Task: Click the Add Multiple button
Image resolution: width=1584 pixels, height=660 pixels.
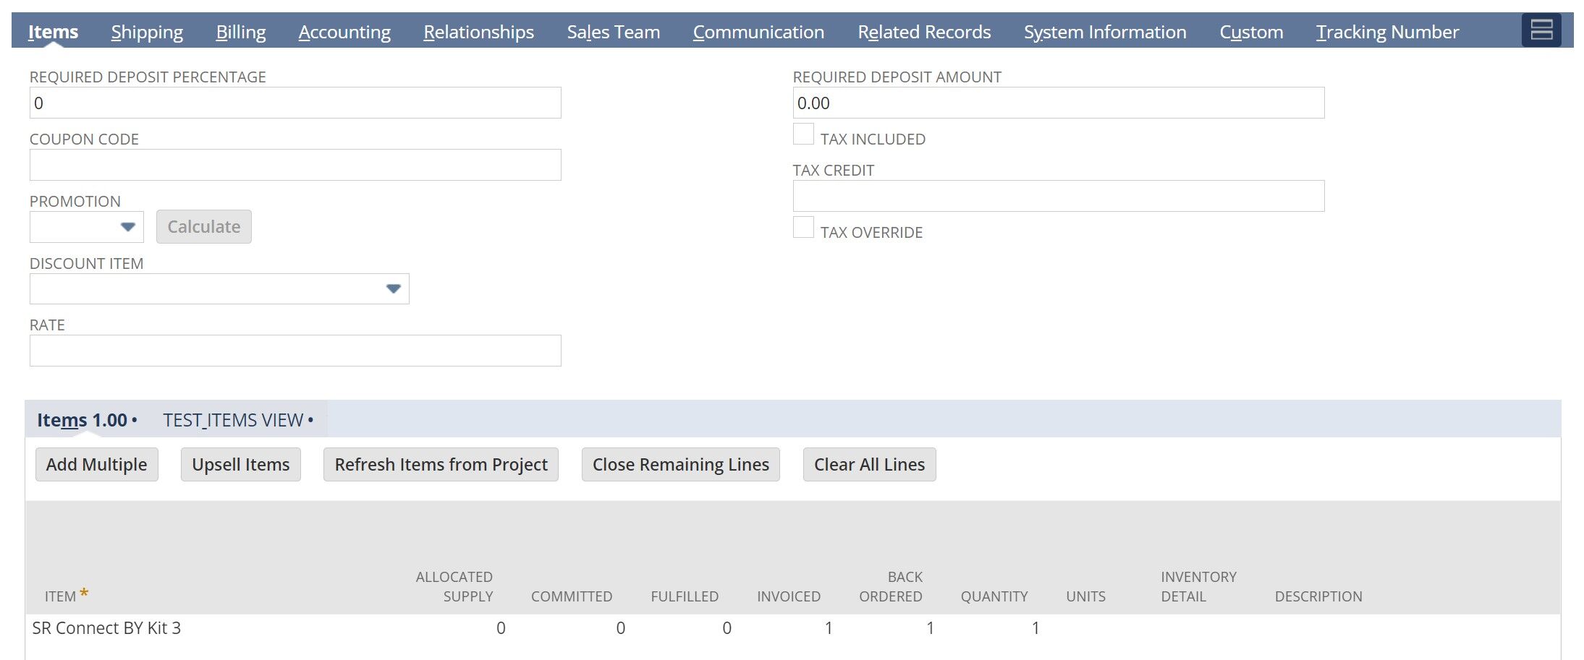Action: pos(96,464)
